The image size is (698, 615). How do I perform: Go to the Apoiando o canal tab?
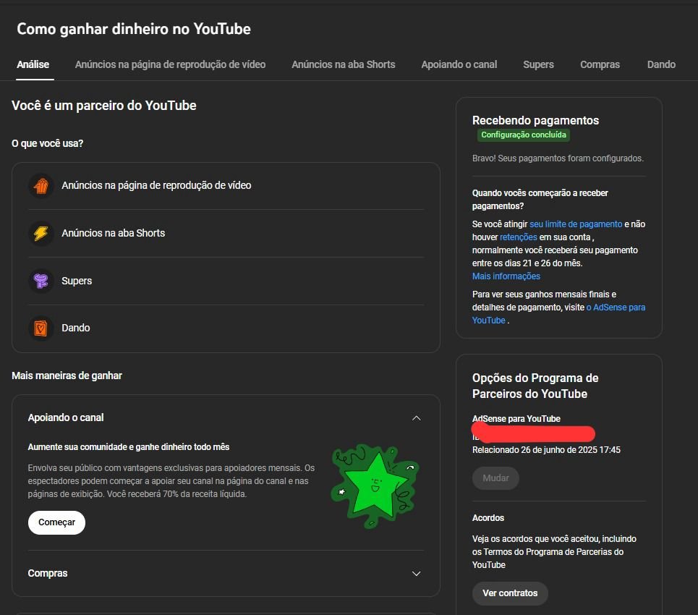459,64
